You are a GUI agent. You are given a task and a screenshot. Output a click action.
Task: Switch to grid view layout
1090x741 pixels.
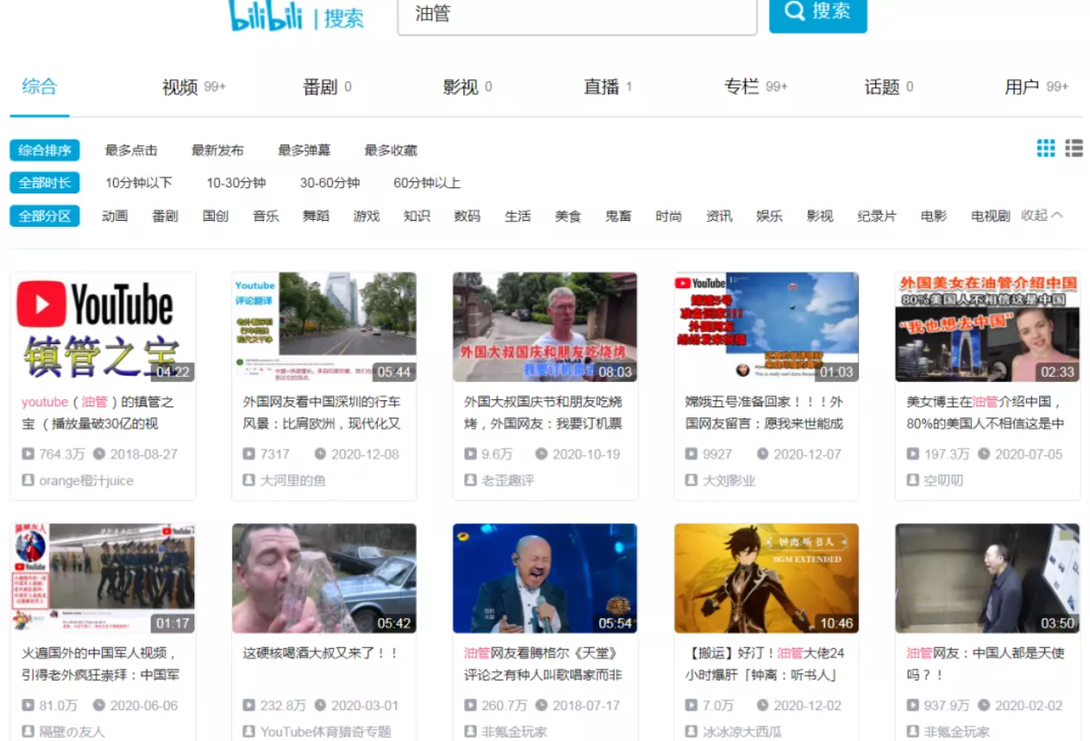(1046, 148)
